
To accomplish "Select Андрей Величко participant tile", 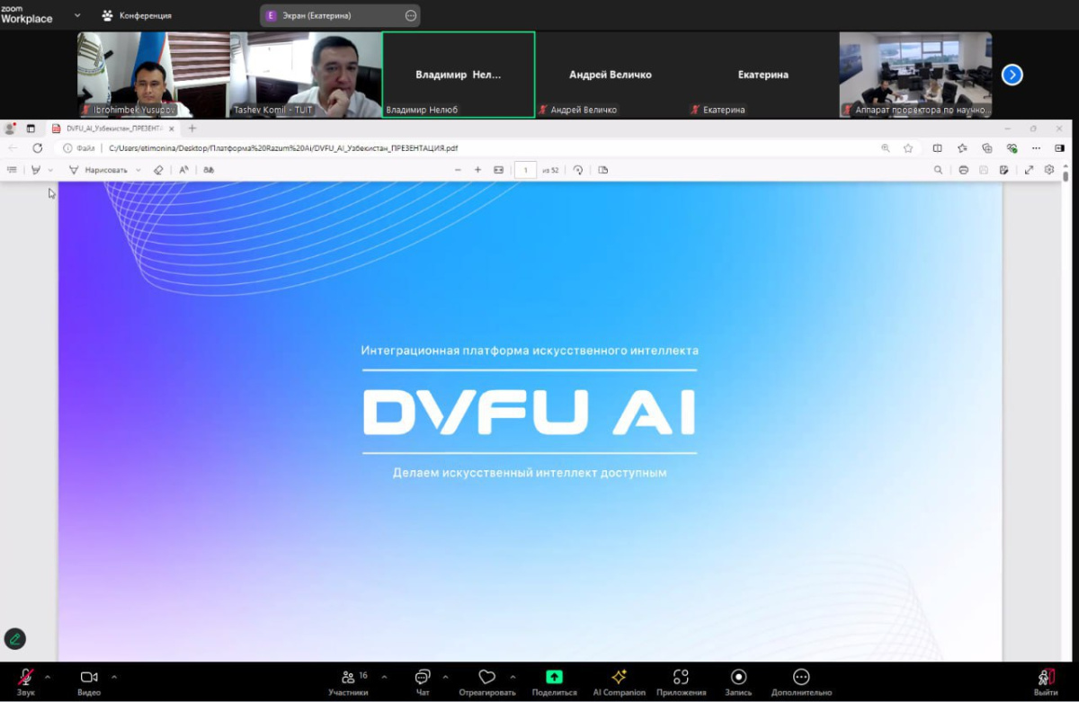I will pos(611,75).
